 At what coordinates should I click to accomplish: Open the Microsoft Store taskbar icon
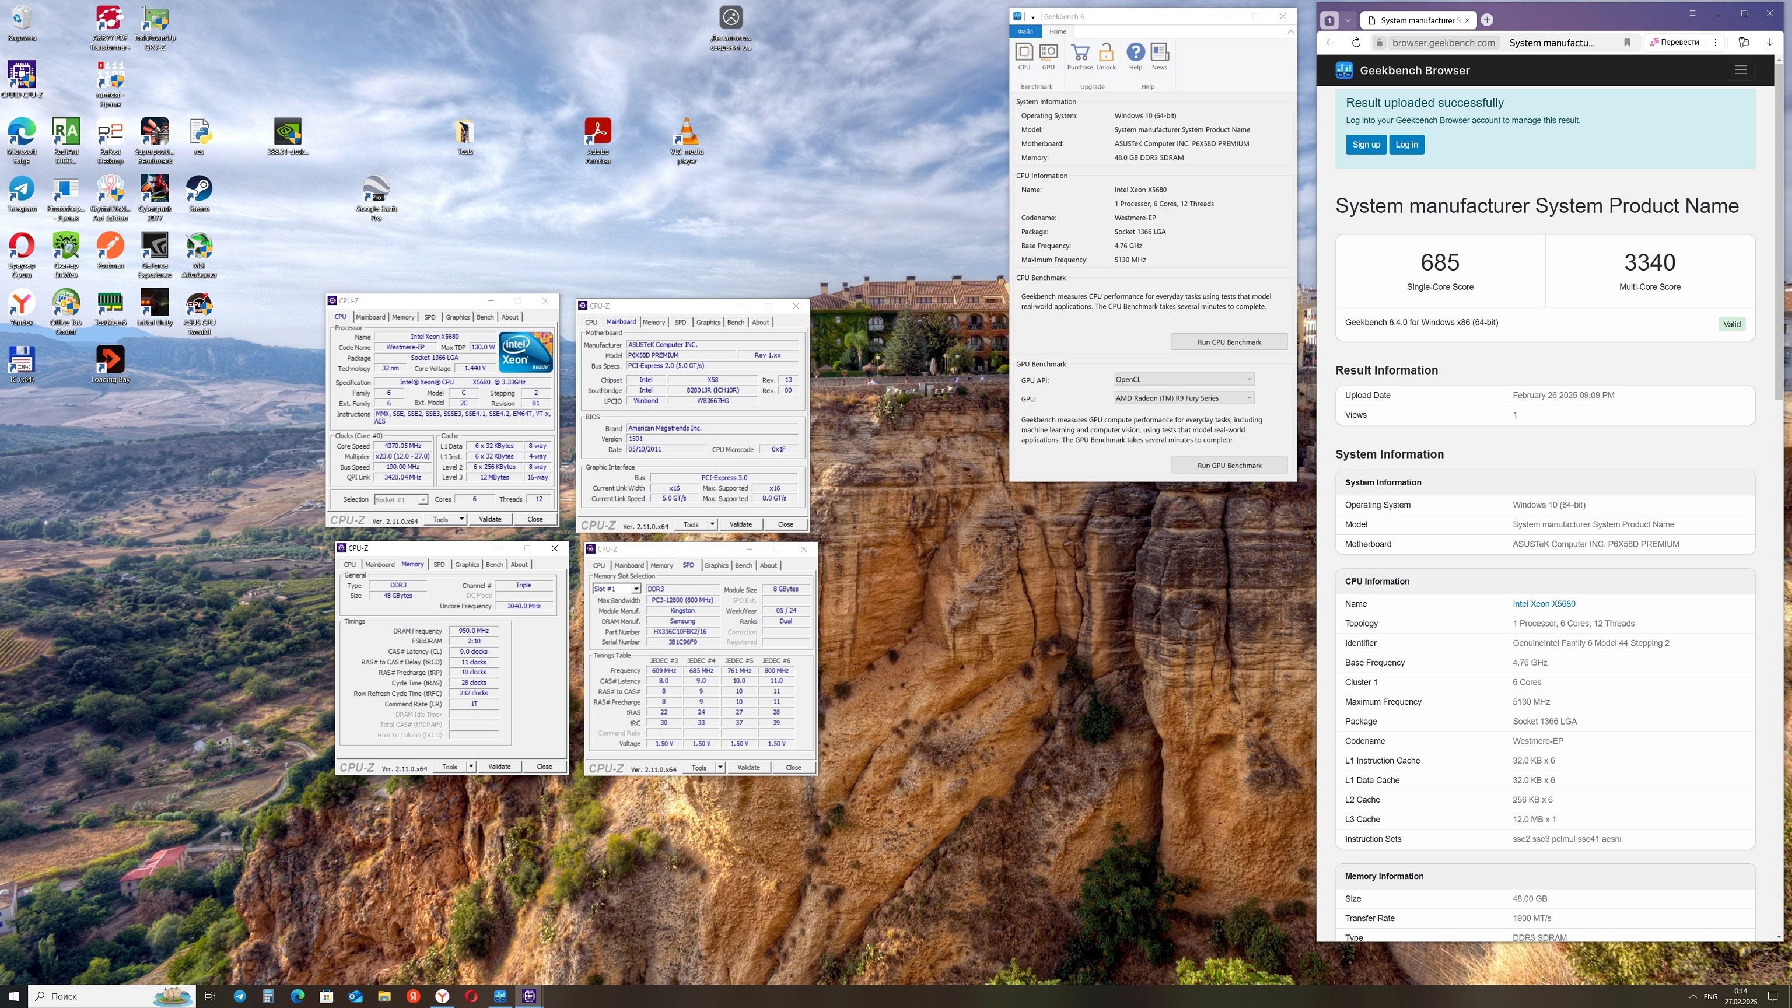tap(326, 996)
